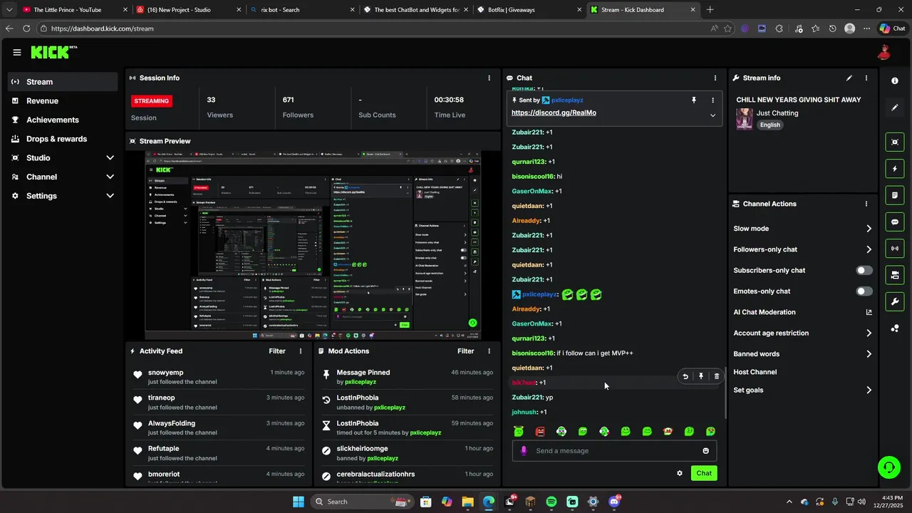Toggle Emotes-only chat switch
The height and width of the screenshot is (513, 912).
click(x=864, y=291)
